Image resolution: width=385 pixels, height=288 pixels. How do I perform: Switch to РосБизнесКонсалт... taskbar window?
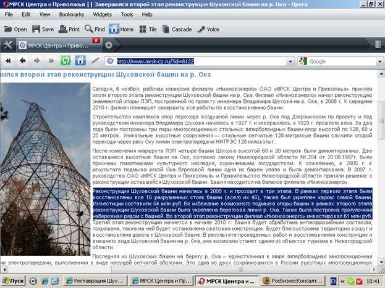293,281
